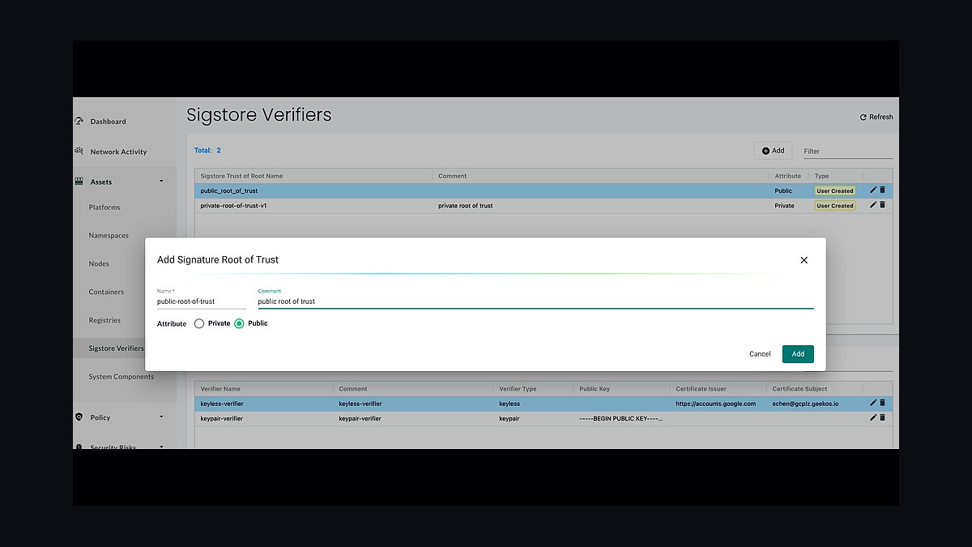Click the Attribute column header

[x=787, y=176]
